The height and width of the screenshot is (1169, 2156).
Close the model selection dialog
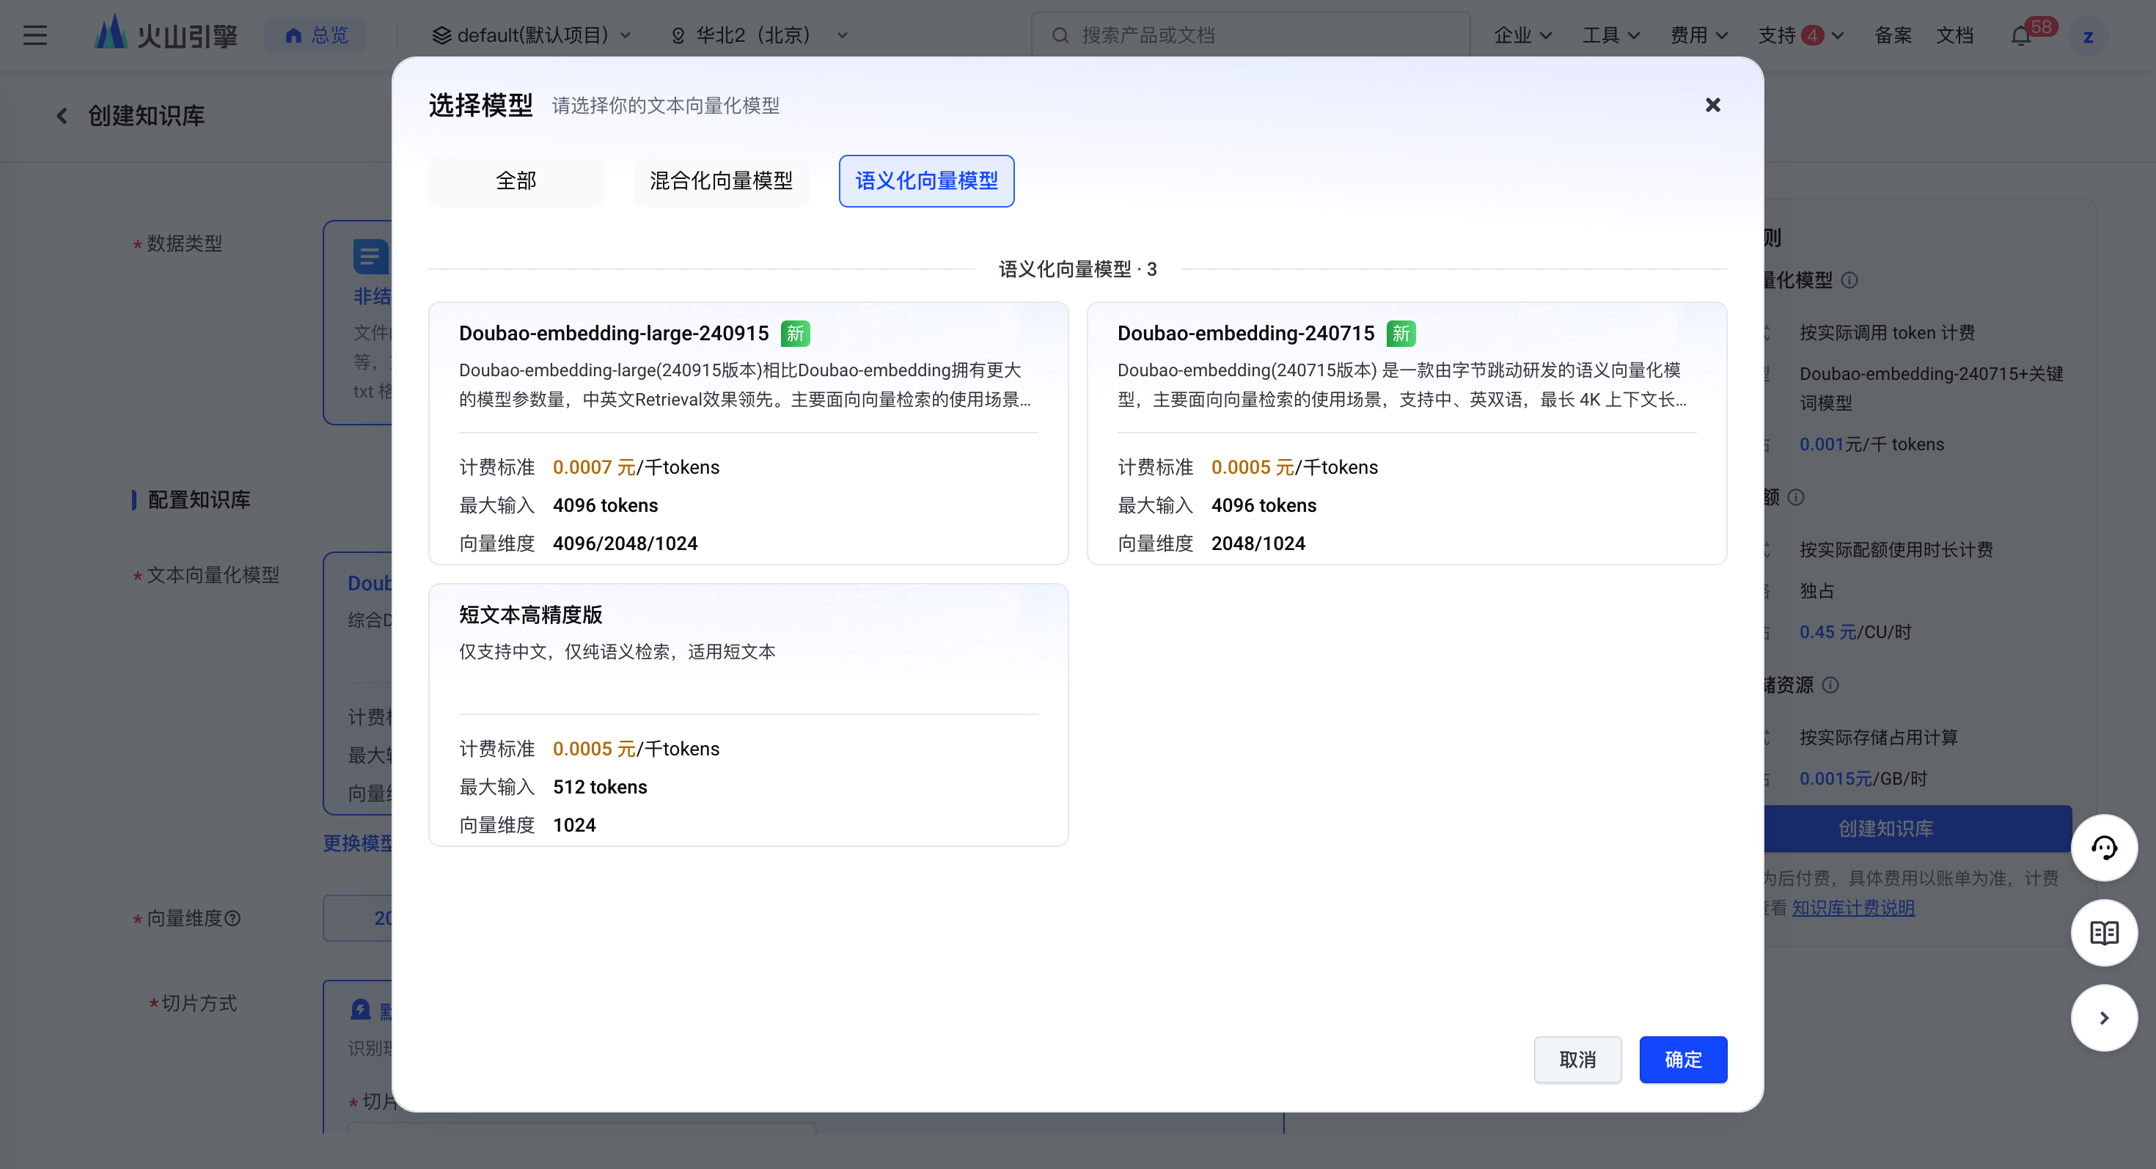(1713, 105)
